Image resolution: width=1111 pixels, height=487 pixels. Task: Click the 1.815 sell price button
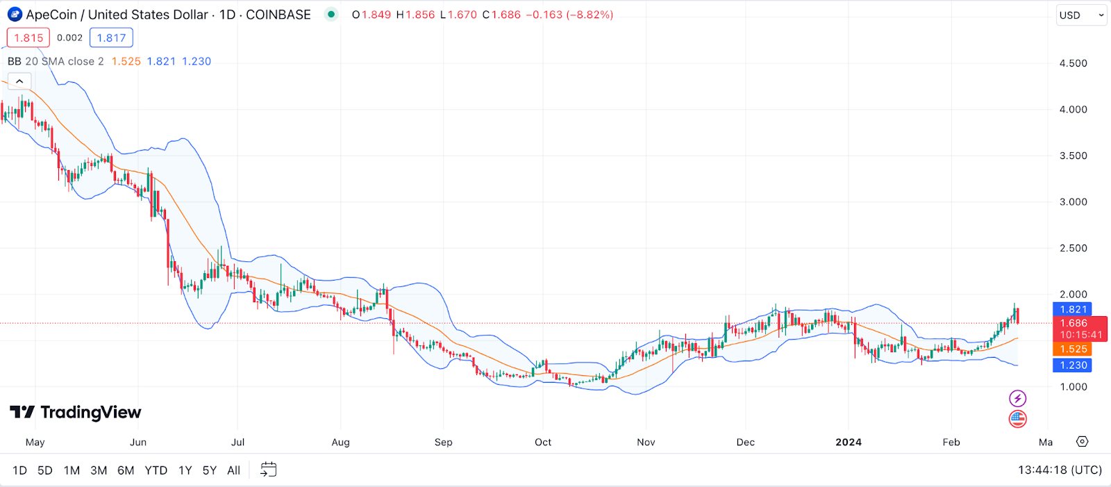tap(28, 38)
